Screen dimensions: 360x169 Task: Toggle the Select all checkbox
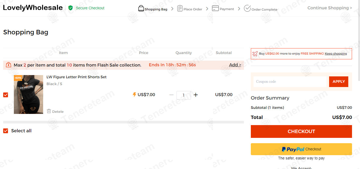pos(6,131)
